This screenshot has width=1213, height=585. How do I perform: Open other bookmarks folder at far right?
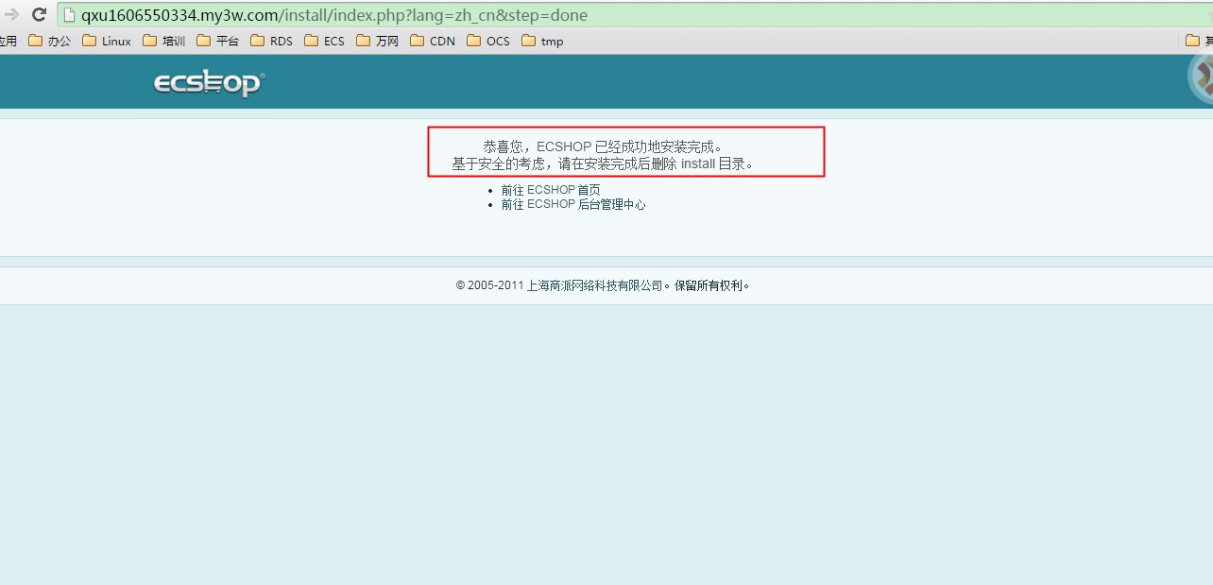pos(1198,41)
